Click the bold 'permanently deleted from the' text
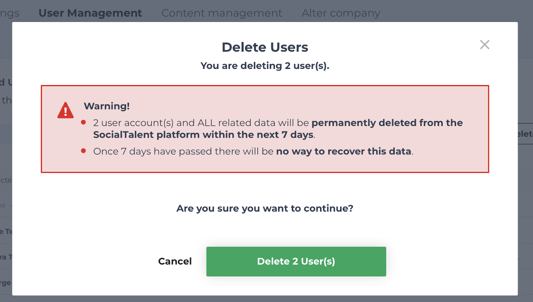 point(387,123)
